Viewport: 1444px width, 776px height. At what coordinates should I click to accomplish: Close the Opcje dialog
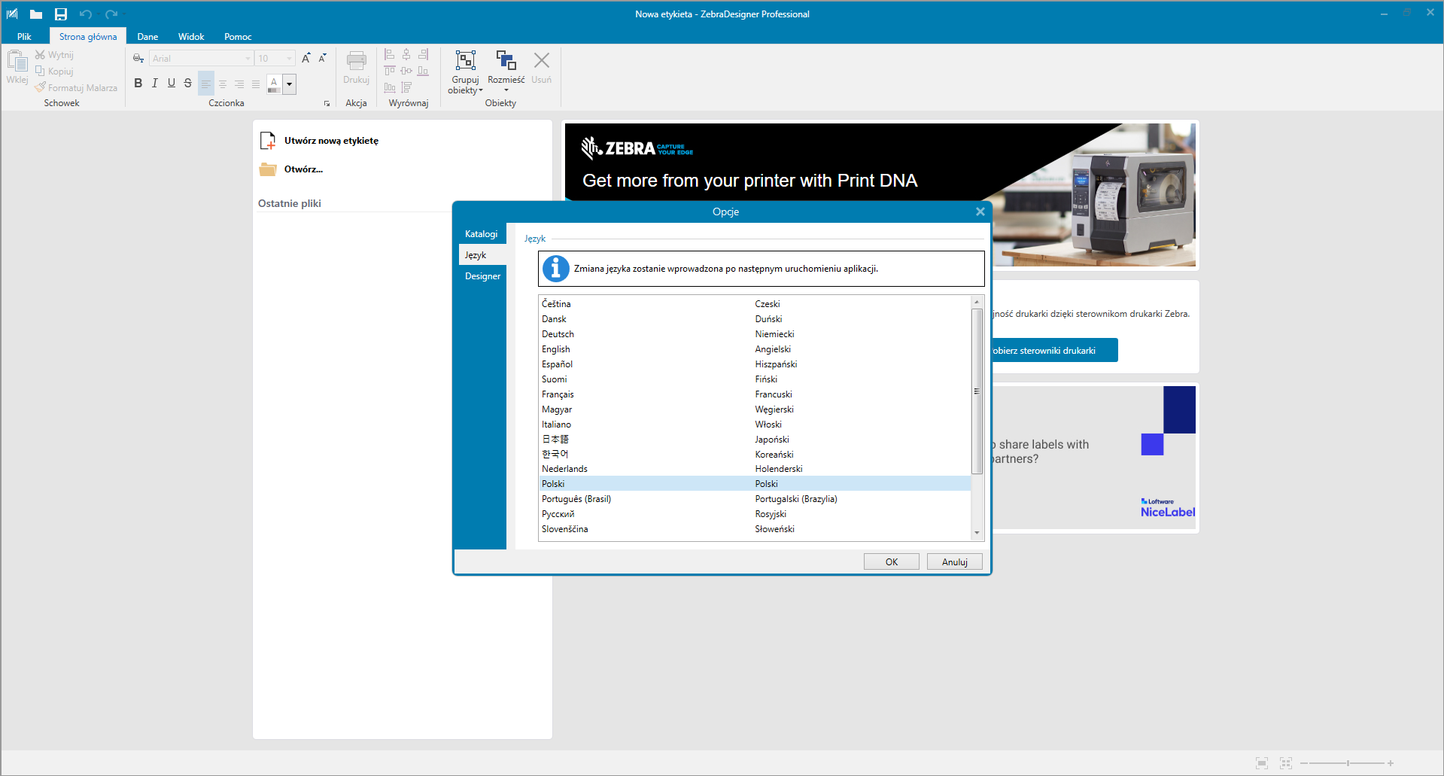pyautogui.click(x=980, y=211)
